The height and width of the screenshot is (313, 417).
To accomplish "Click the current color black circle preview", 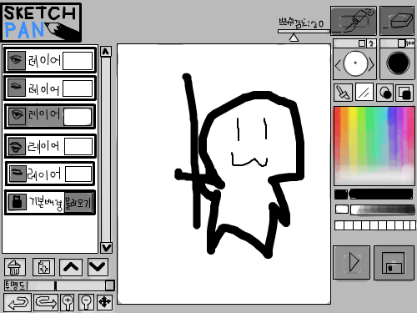I will click(398, 63).
